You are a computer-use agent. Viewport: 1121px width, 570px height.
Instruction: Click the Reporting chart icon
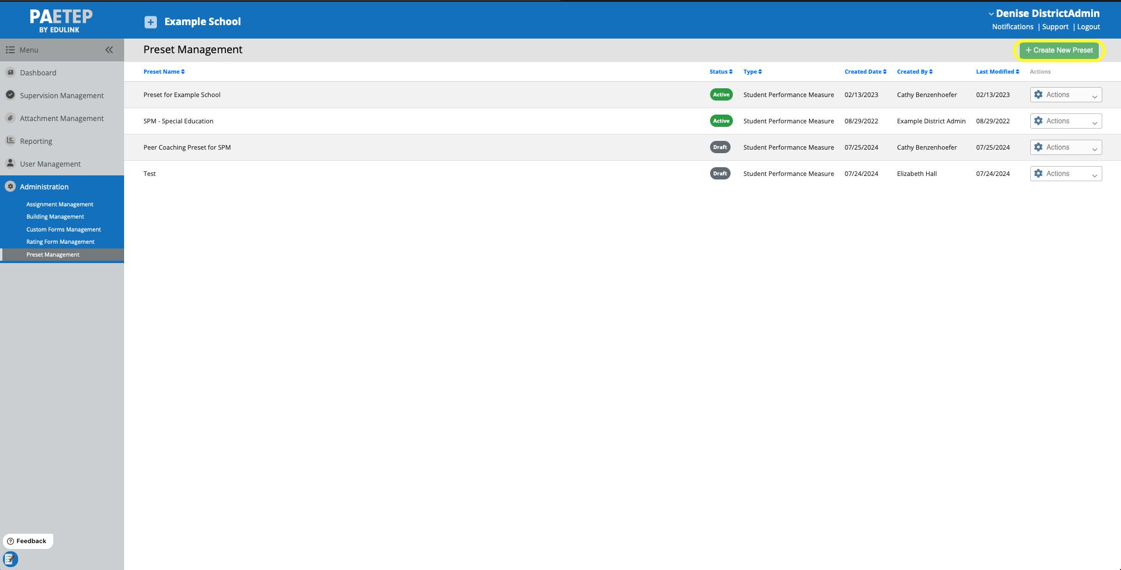(x=10, y=140)
